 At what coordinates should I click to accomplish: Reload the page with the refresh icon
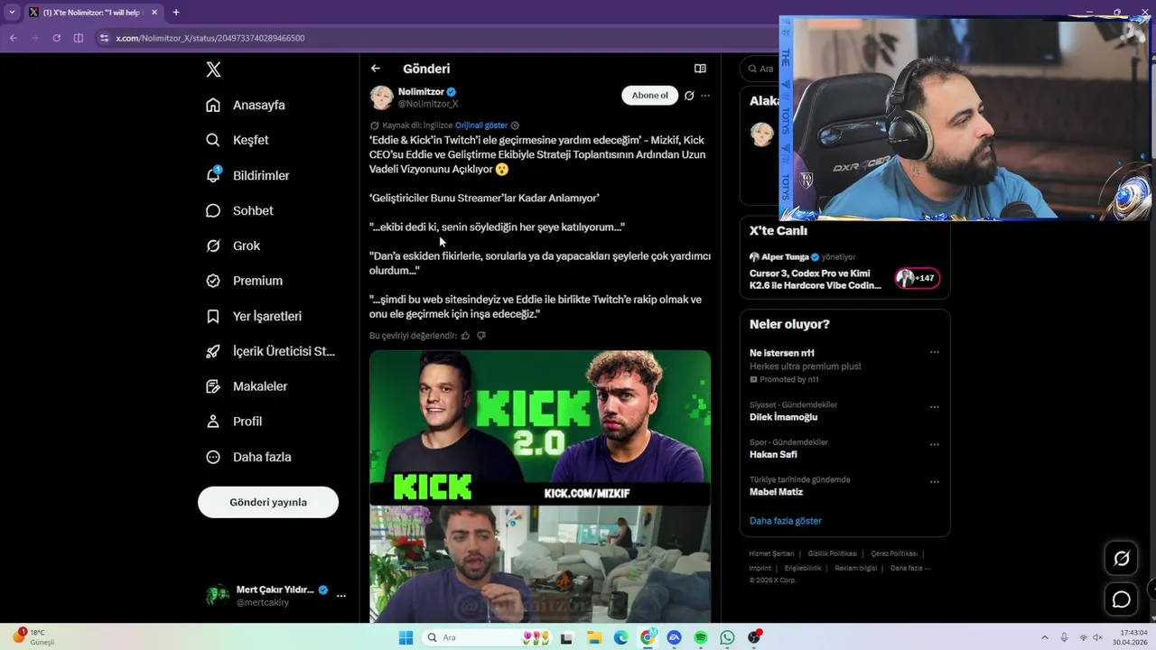click(56, 38)
